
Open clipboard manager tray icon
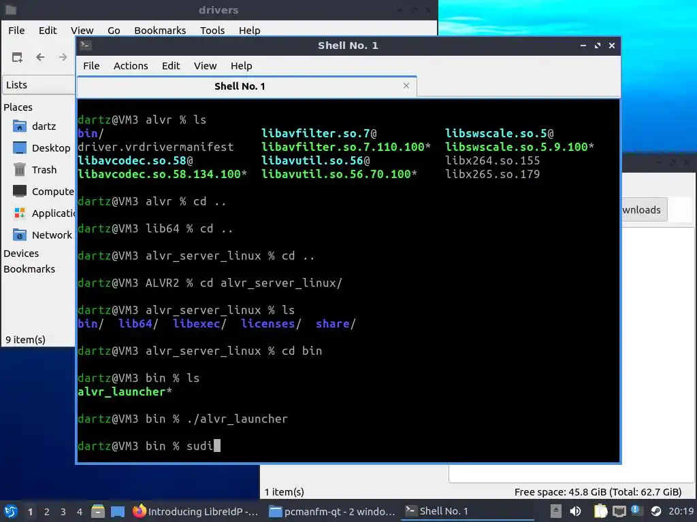pyautogui.click(x=600, y=511)
